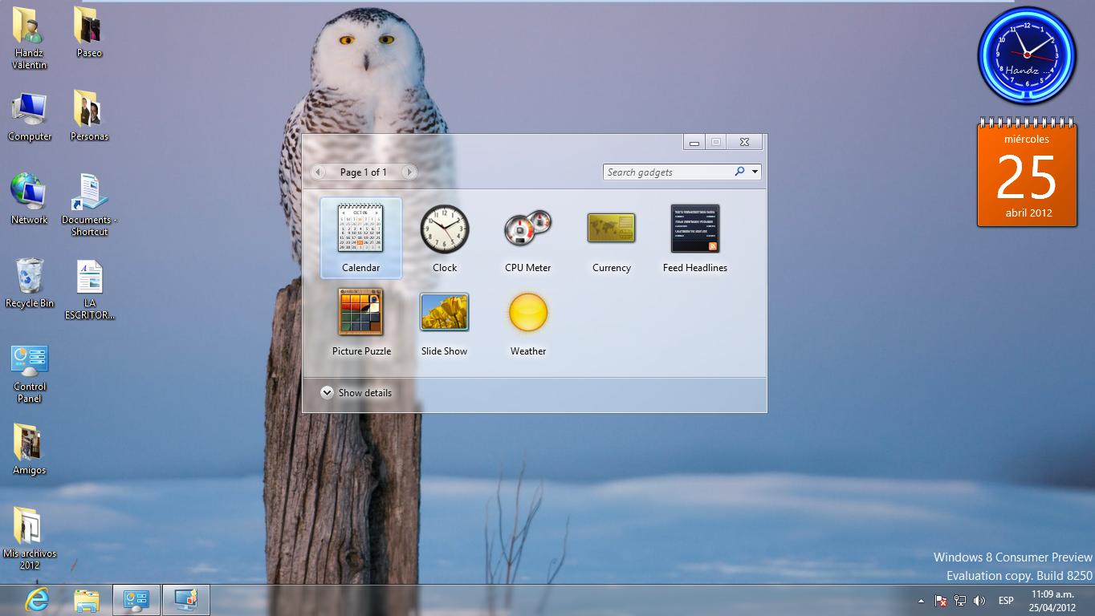The width and height of the screenshot is (1095, 616).
Task: Open the search options dropdown arrow
Action: 755,172
